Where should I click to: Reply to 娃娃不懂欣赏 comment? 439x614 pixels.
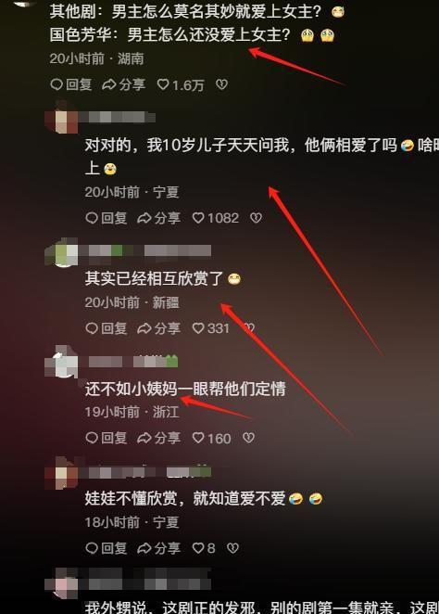107,548
